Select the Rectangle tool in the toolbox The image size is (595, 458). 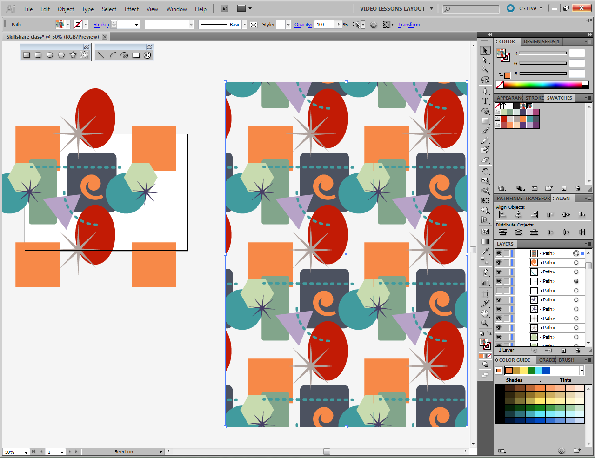pyautogui.click(x=485, y=120)
